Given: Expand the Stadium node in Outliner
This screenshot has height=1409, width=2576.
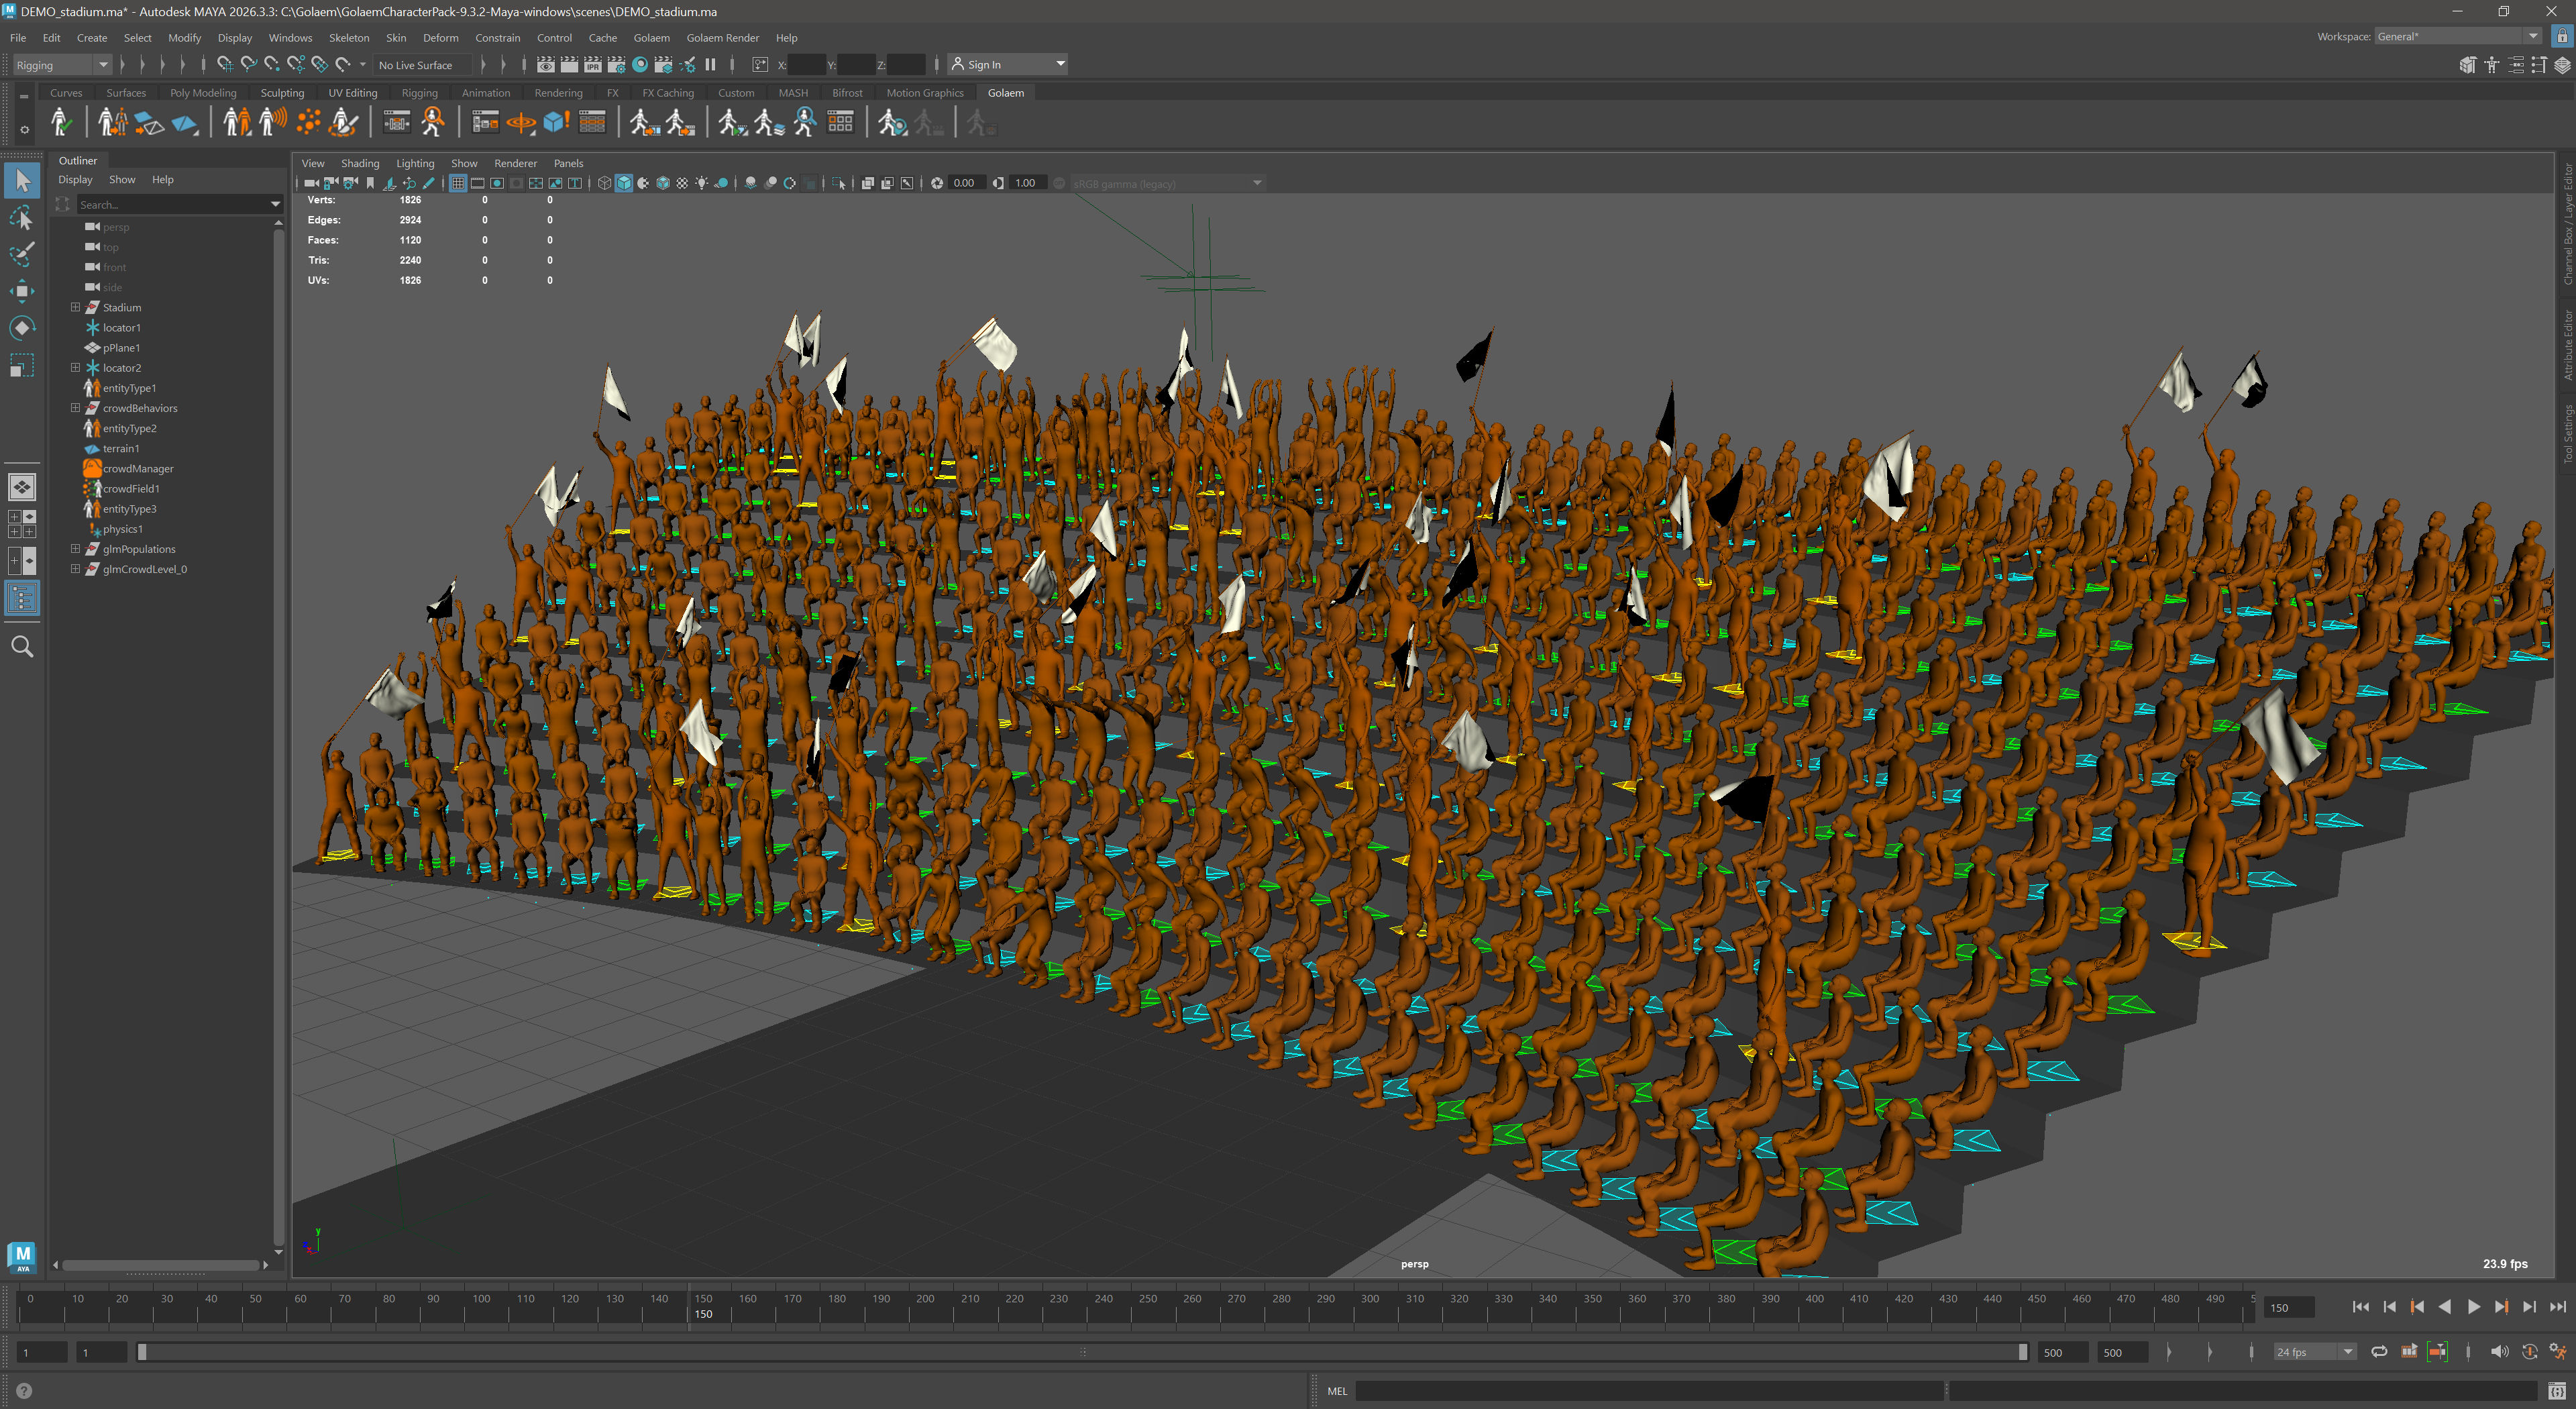Looking at the screenshot, I should click(x=75, y=307).
